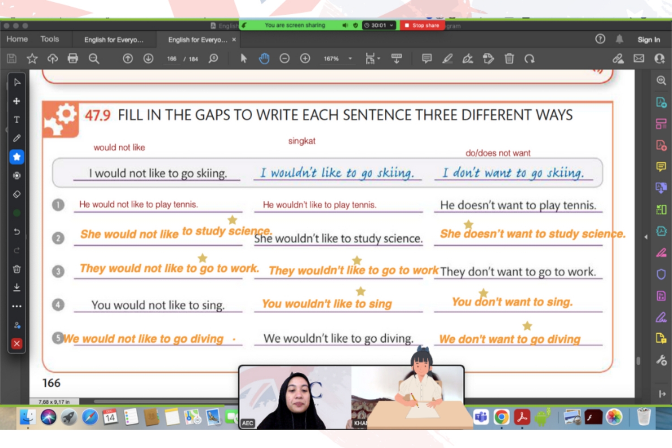Open the magnifier search icon beside the printer

click(x=94, y=58)
